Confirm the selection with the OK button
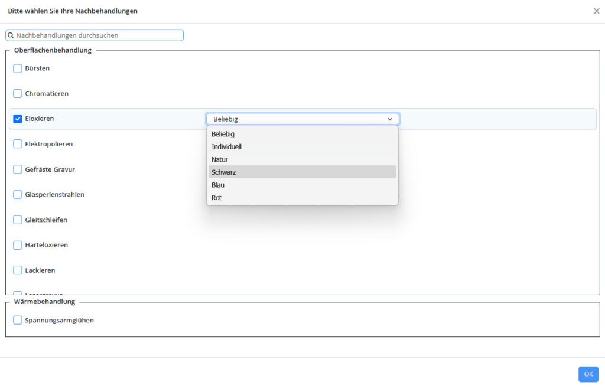 (x=588, y=374)
